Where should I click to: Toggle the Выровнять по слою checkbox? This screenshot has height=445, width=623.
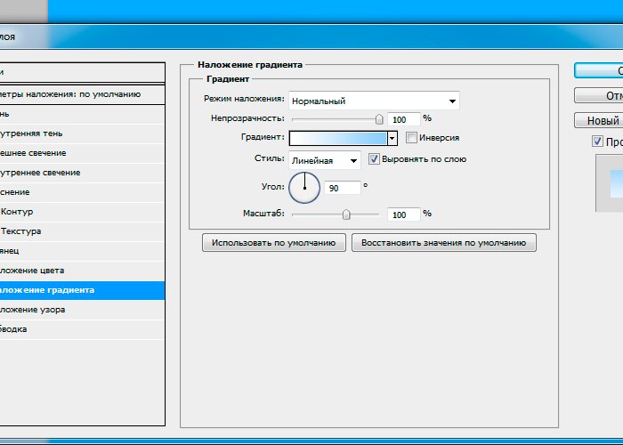[375, 159]
